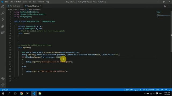Click the feedback icon in status bar

(166, 90)
